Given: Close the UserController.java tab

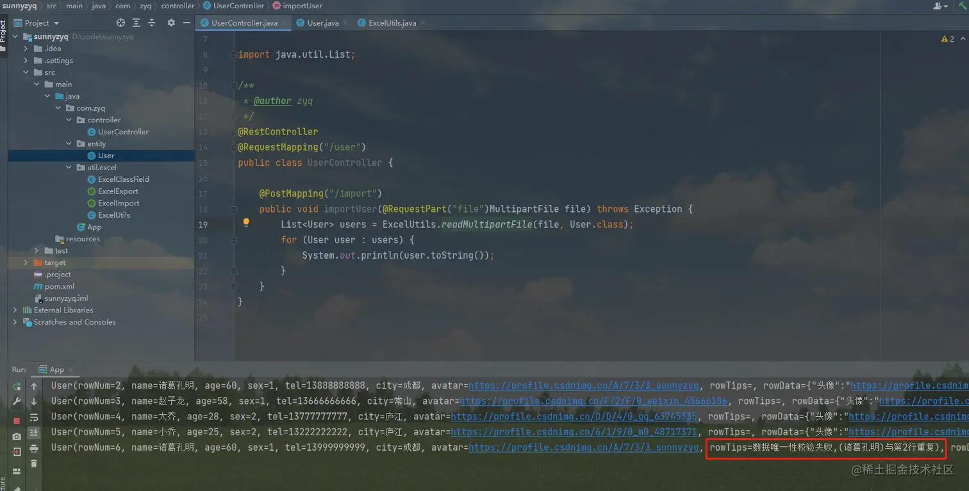Looking at the screenshot, I should (x=285, y=22).
